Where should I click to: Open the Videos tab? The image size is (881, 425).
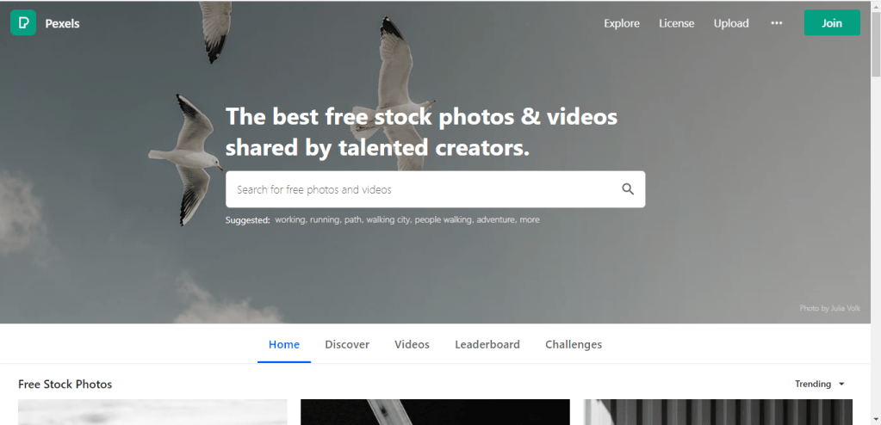[412, 344]
